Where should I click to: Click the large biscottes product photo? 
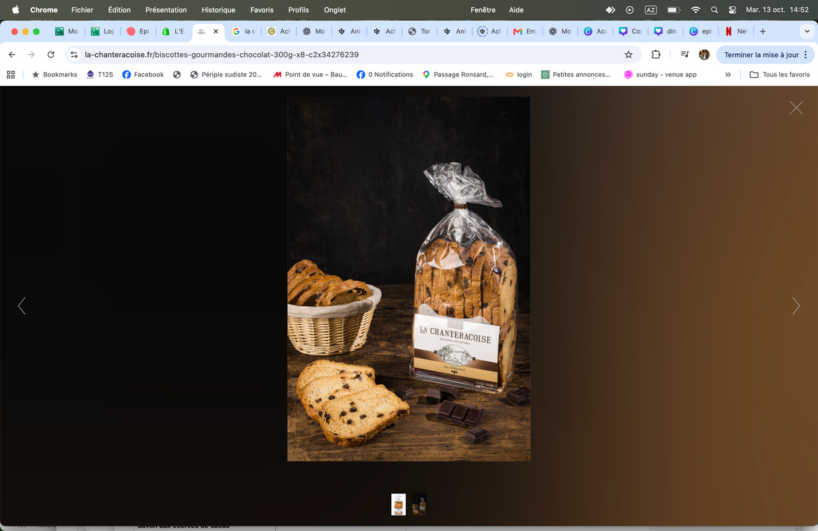(x=408, y=279)
